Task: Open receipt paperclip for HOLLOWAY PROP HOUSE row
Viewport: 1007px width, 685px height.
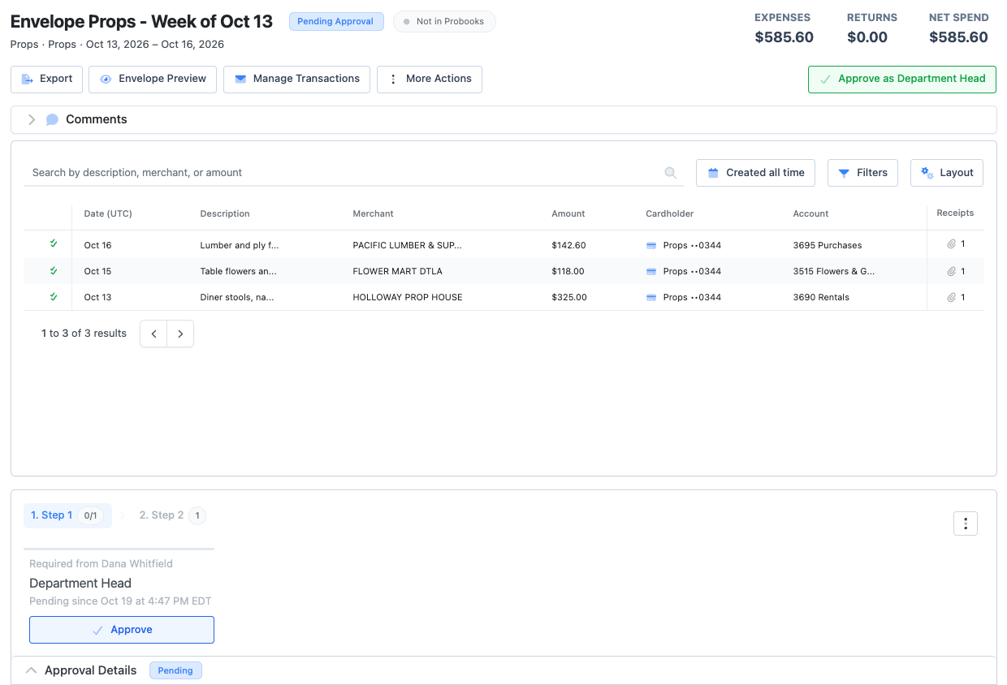Action: (x=952, y=297)
